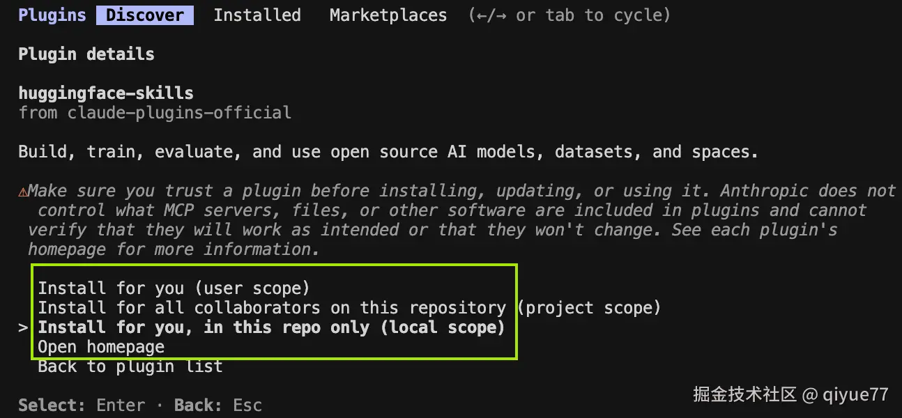Screen dimensions: 902x418
Task: Choose Install for all collaborators (project scope)
Action: tap(349, 308)
